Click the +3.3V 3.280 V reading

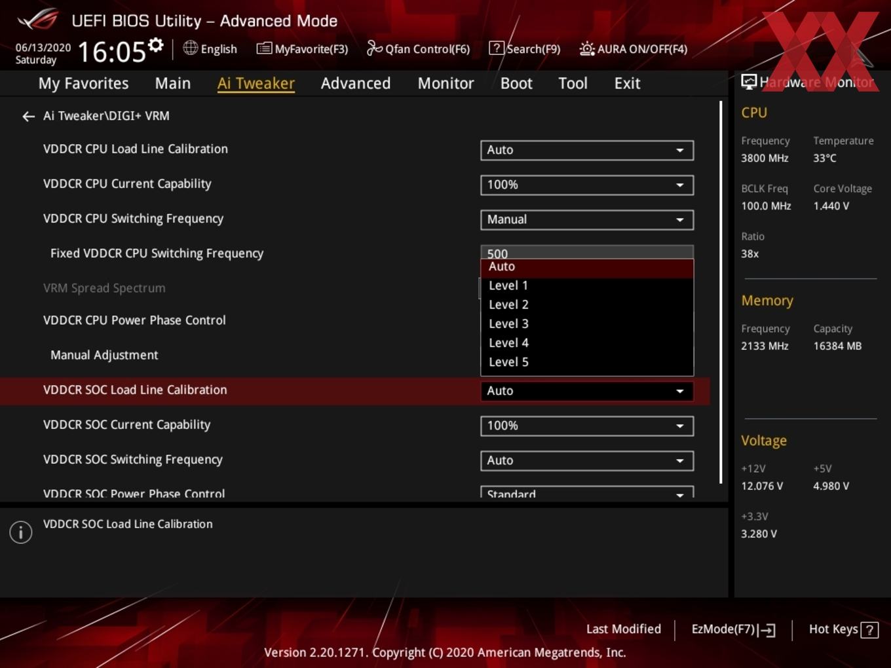[759, 534]
